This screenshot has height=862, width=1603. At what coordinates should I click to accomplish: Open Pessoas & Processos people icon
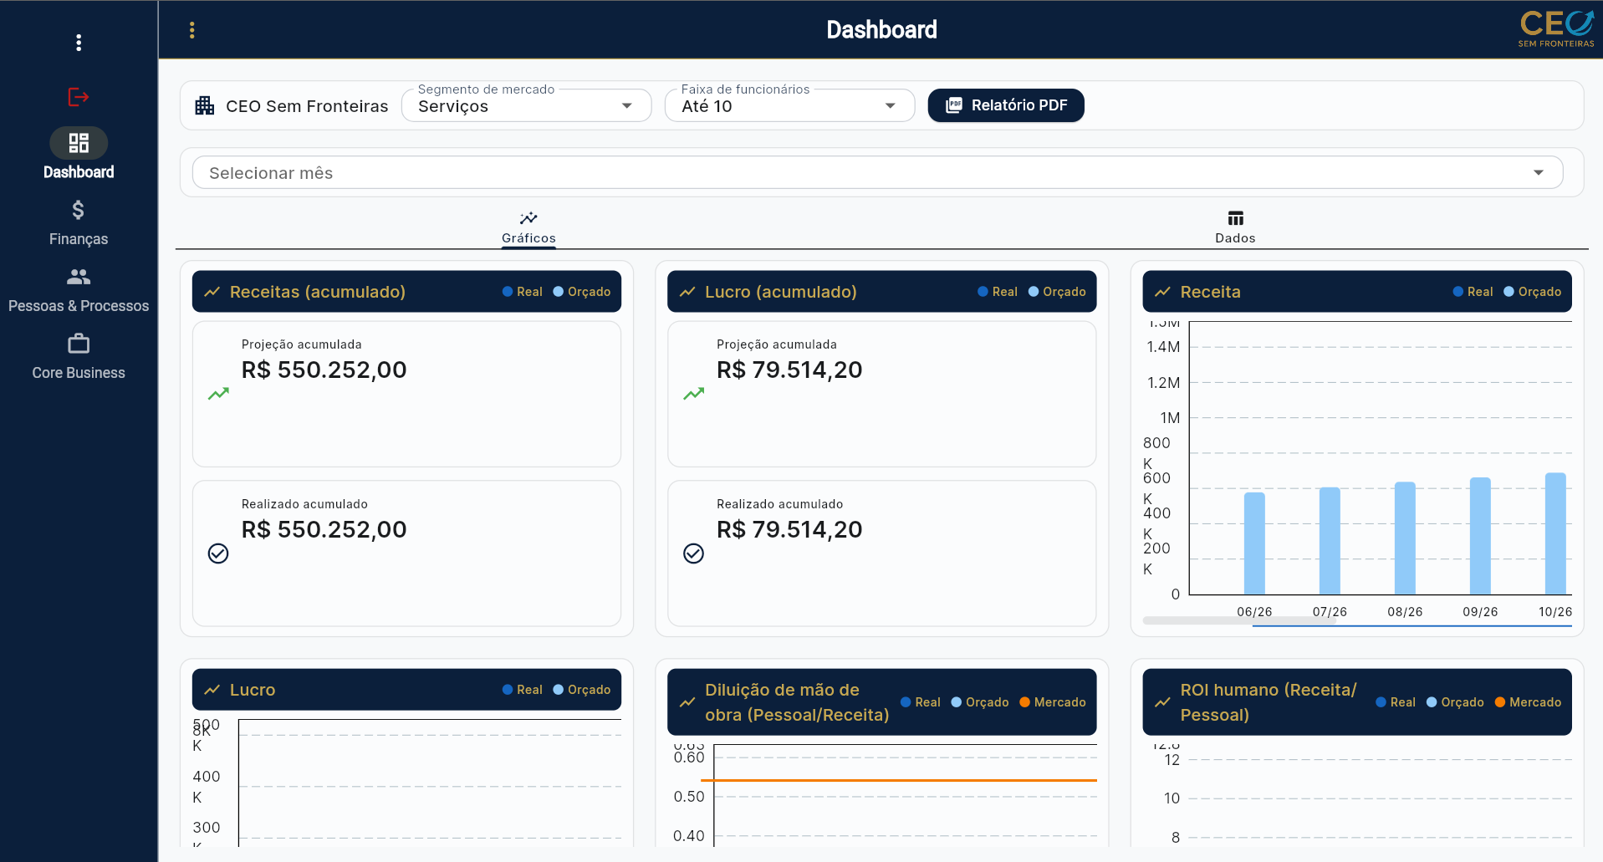pos(79,277)
